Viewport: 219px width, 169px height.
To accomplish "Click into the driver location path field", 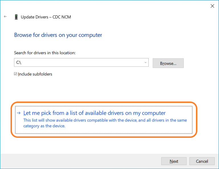I will click(x=80, y=63).
